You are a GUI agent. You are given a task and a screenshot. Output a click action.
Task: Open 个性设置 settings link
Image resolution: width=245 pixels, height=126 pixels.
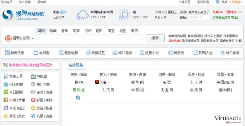185,2
